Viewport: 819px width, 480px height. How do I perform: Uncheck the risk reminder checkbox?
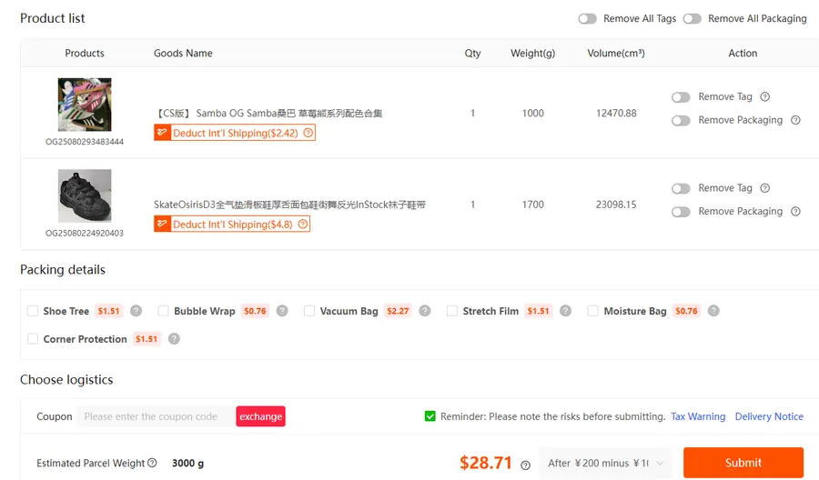[x=430, y=416]
